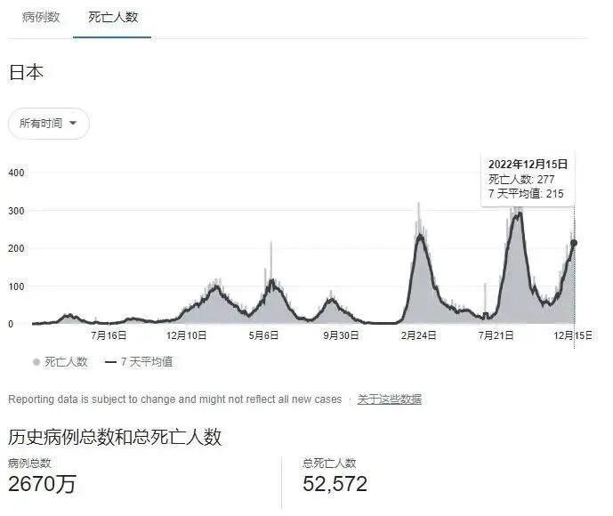Image resolution: width=613 pixels, height=516 pixels.
Task: Click the 死亡人数 legend grey dot
Action: (36, 362)
